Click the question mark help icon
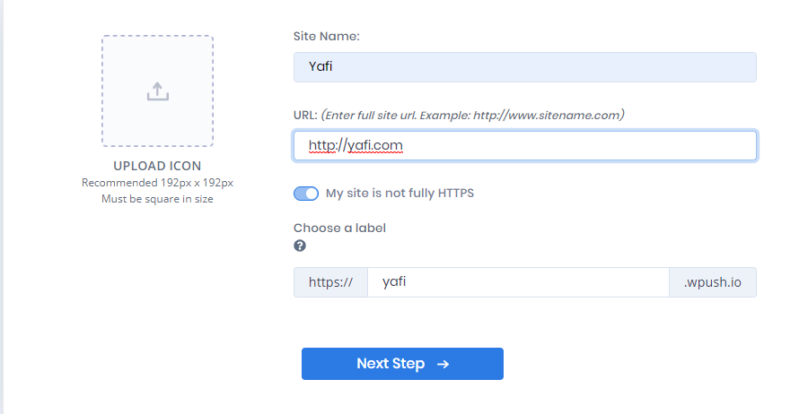799x414 pixels. (x=300, y=246)
